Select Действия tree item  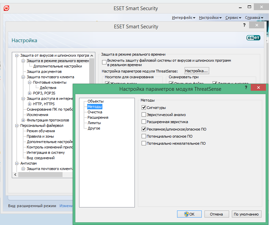[x=48, y=88]
